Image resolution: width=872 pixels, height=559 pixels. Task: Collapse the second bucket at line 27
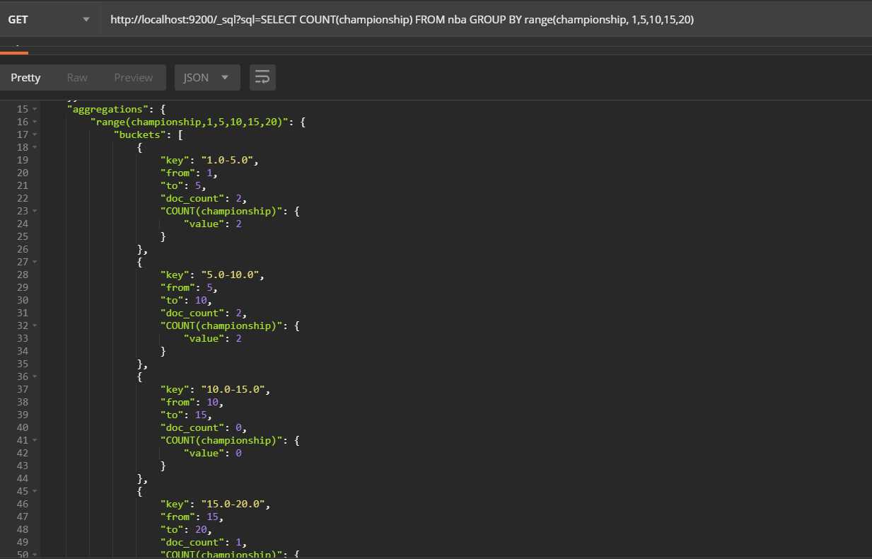tap(35, 262)
